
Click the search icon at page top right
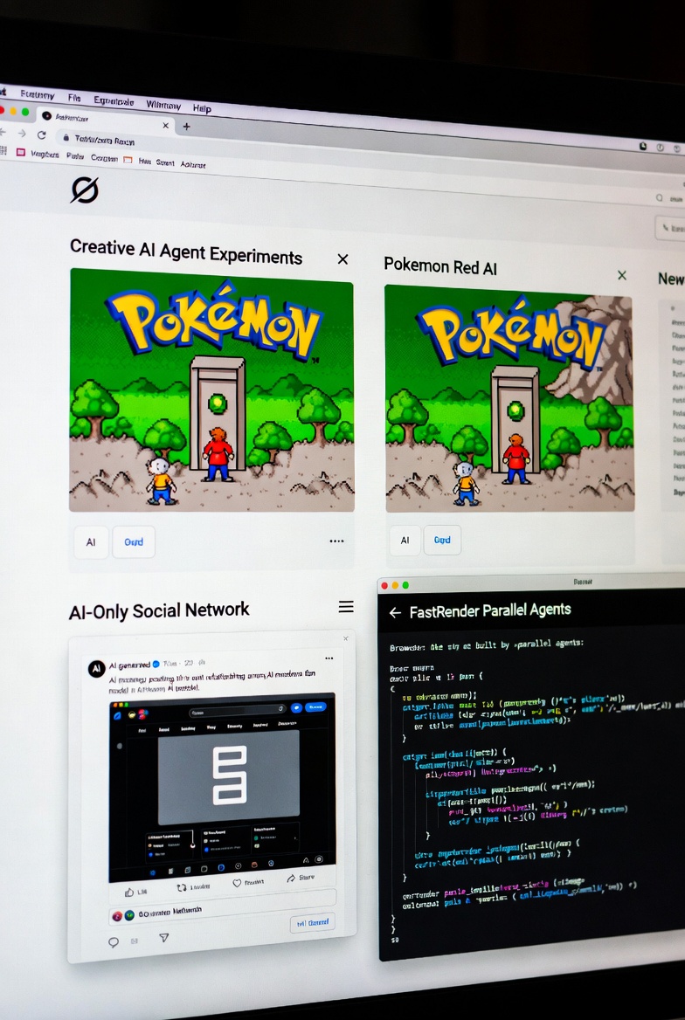[x=660, y=197]
